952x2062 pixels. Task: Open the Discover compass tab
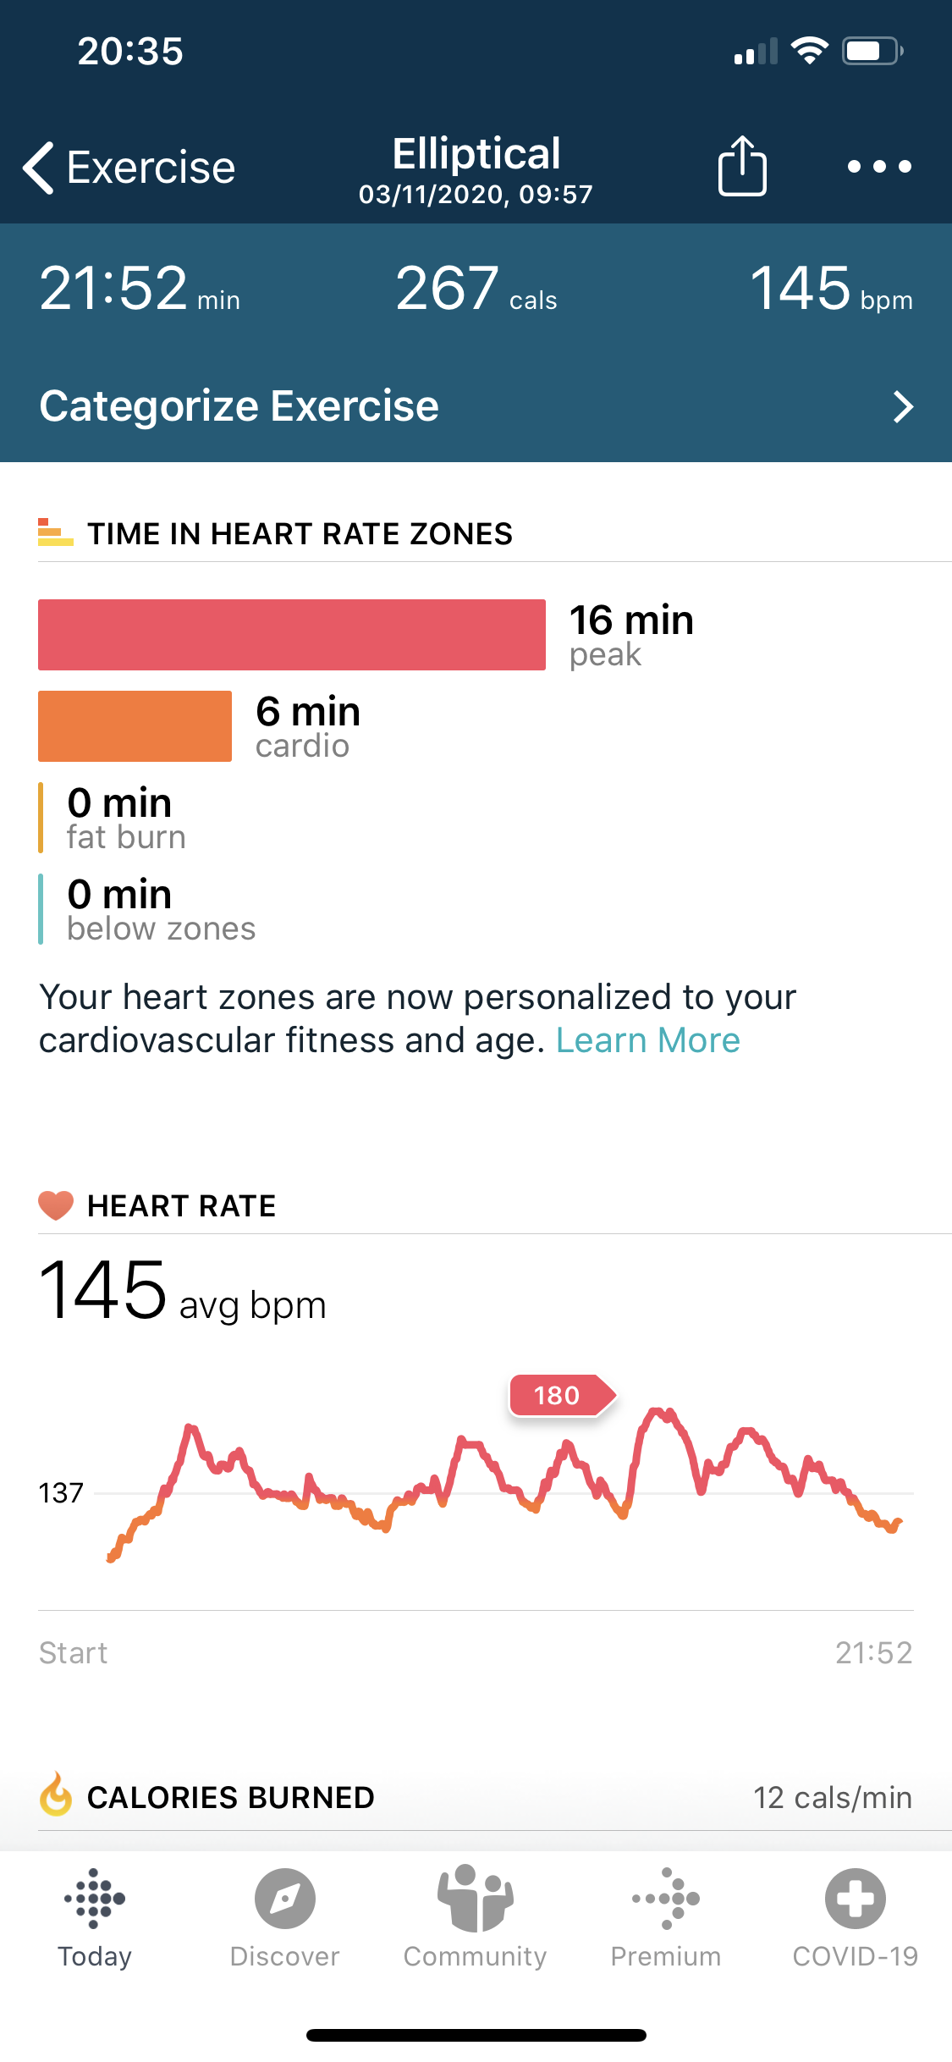pyautogui.click(x=285, y=1898)
